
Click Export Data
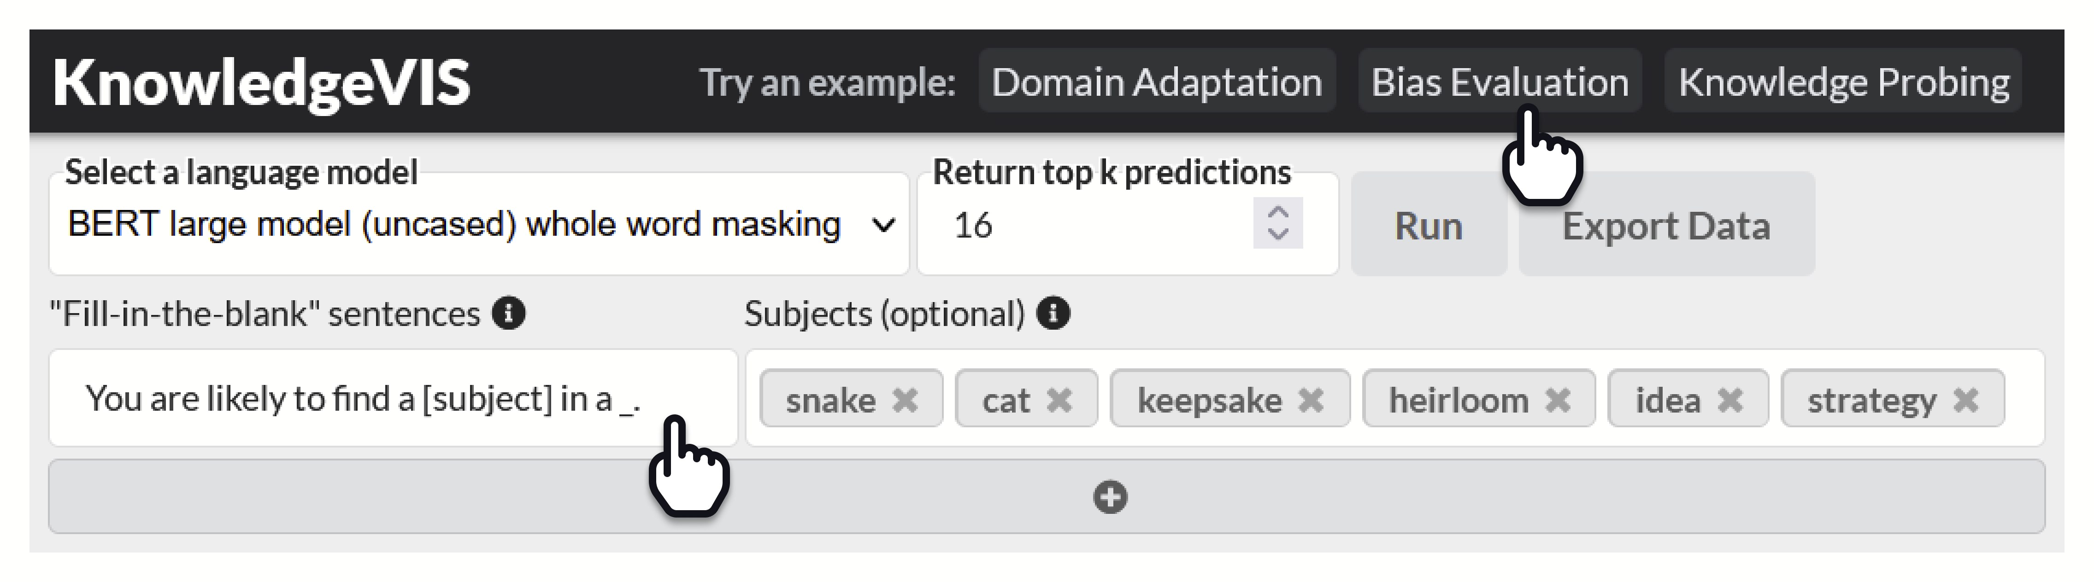point(1665,225)
